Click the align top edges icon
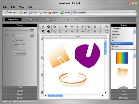The image size is (139, 104). [77, 27]
